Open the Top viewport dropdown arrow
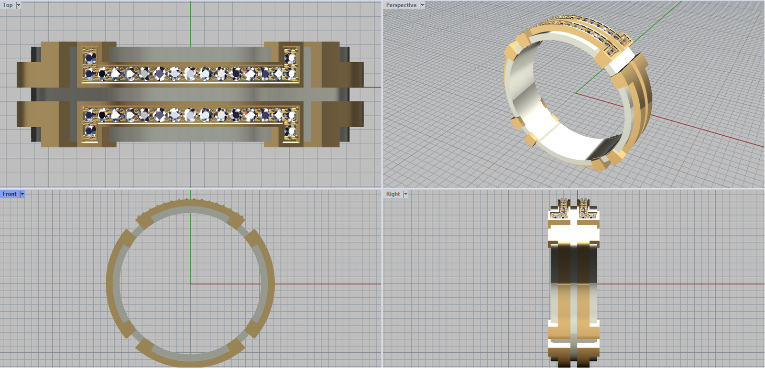Viewport: 765px width, 369px height. coord(19,5)
